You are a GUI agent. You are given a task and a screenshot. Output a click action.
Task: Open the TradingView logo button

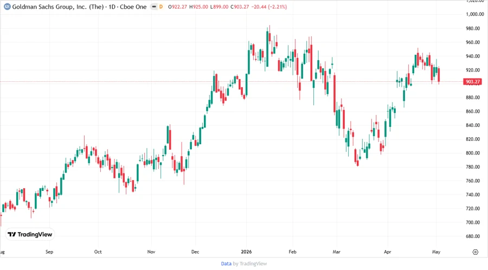(30, 235)
